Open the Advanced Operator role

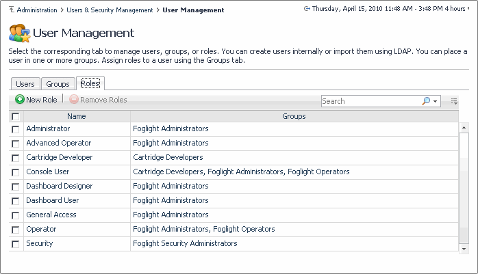58,143
